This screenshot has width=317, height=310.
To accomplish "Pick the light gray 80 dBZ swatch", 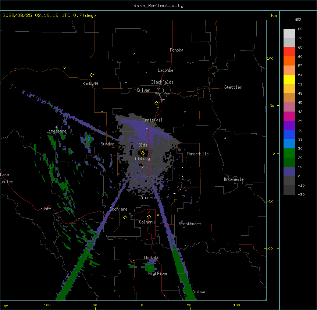I will point(289,34).
